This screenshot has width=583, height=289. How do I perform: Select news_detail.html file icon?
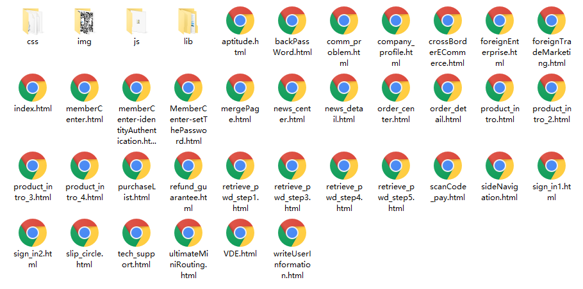coord(344,89)
